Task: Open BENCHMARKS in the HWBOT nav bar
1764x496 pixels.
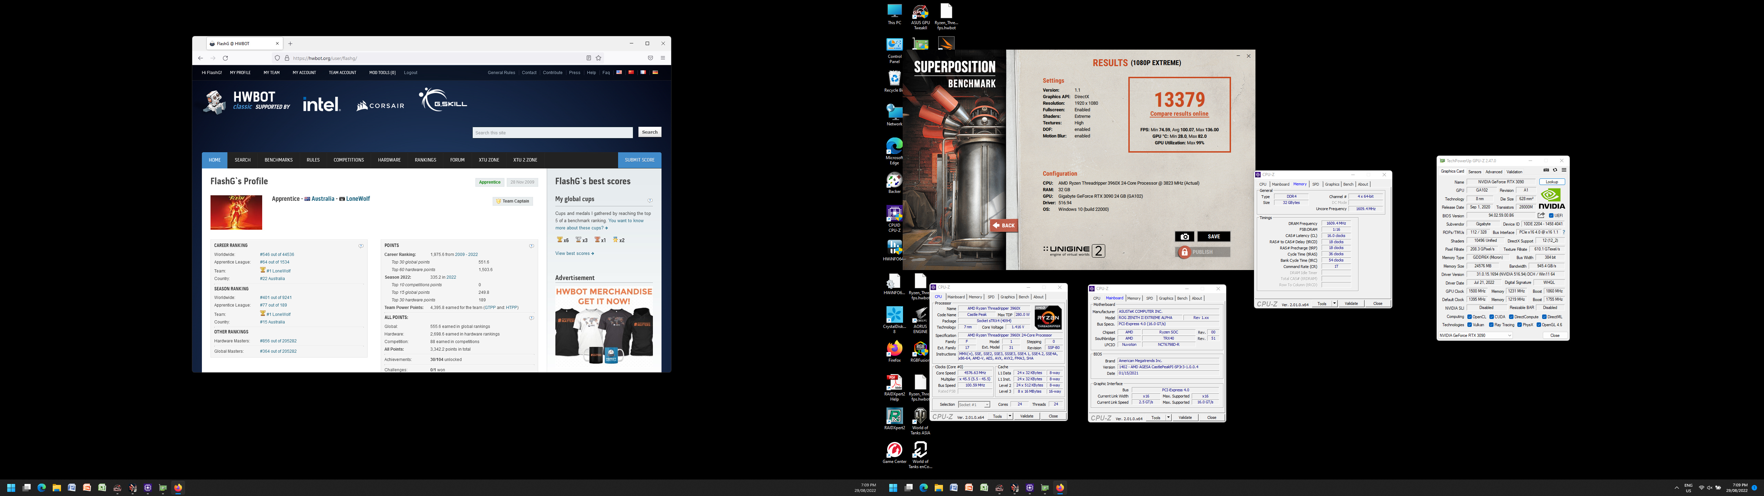Action: (x=279, y=160)
